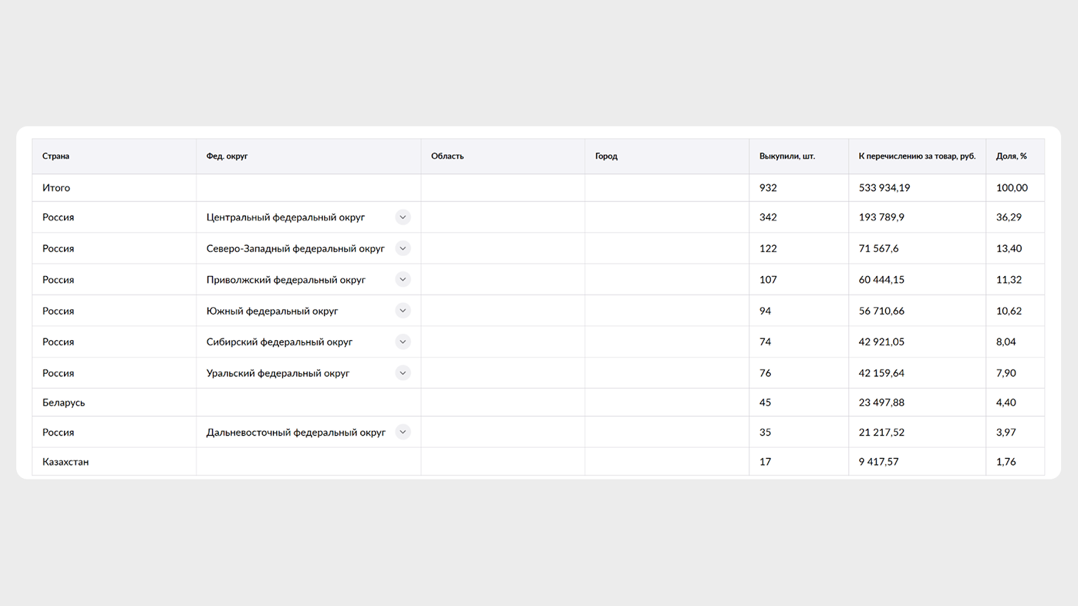Expand Сибирский федеральный округ chevron
1078x606 pixels.
403,341
